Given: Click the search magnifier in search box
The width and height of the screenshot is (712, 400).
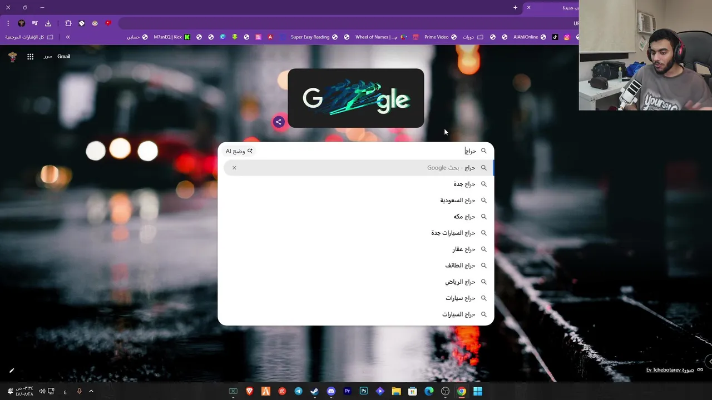Looking at the screenshot, I should pyautogui.click(x=484, y=151).
